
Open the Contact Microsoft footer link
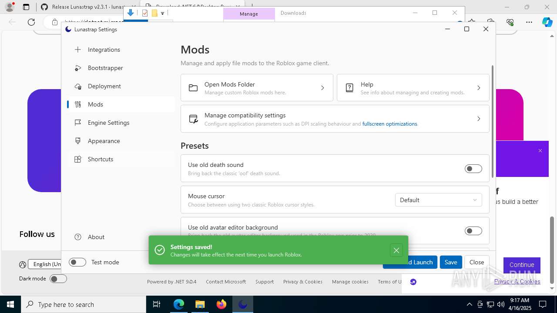[x=226, y=282]
